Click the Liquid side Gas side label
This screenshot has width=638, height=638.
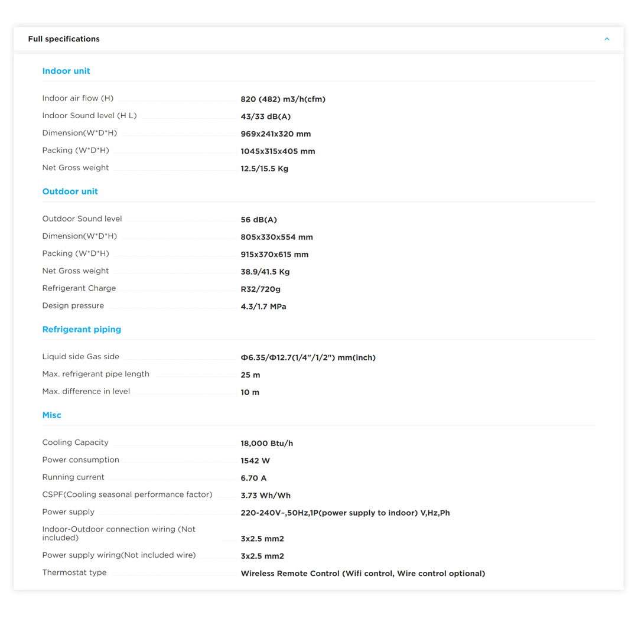tap(80, 356)
